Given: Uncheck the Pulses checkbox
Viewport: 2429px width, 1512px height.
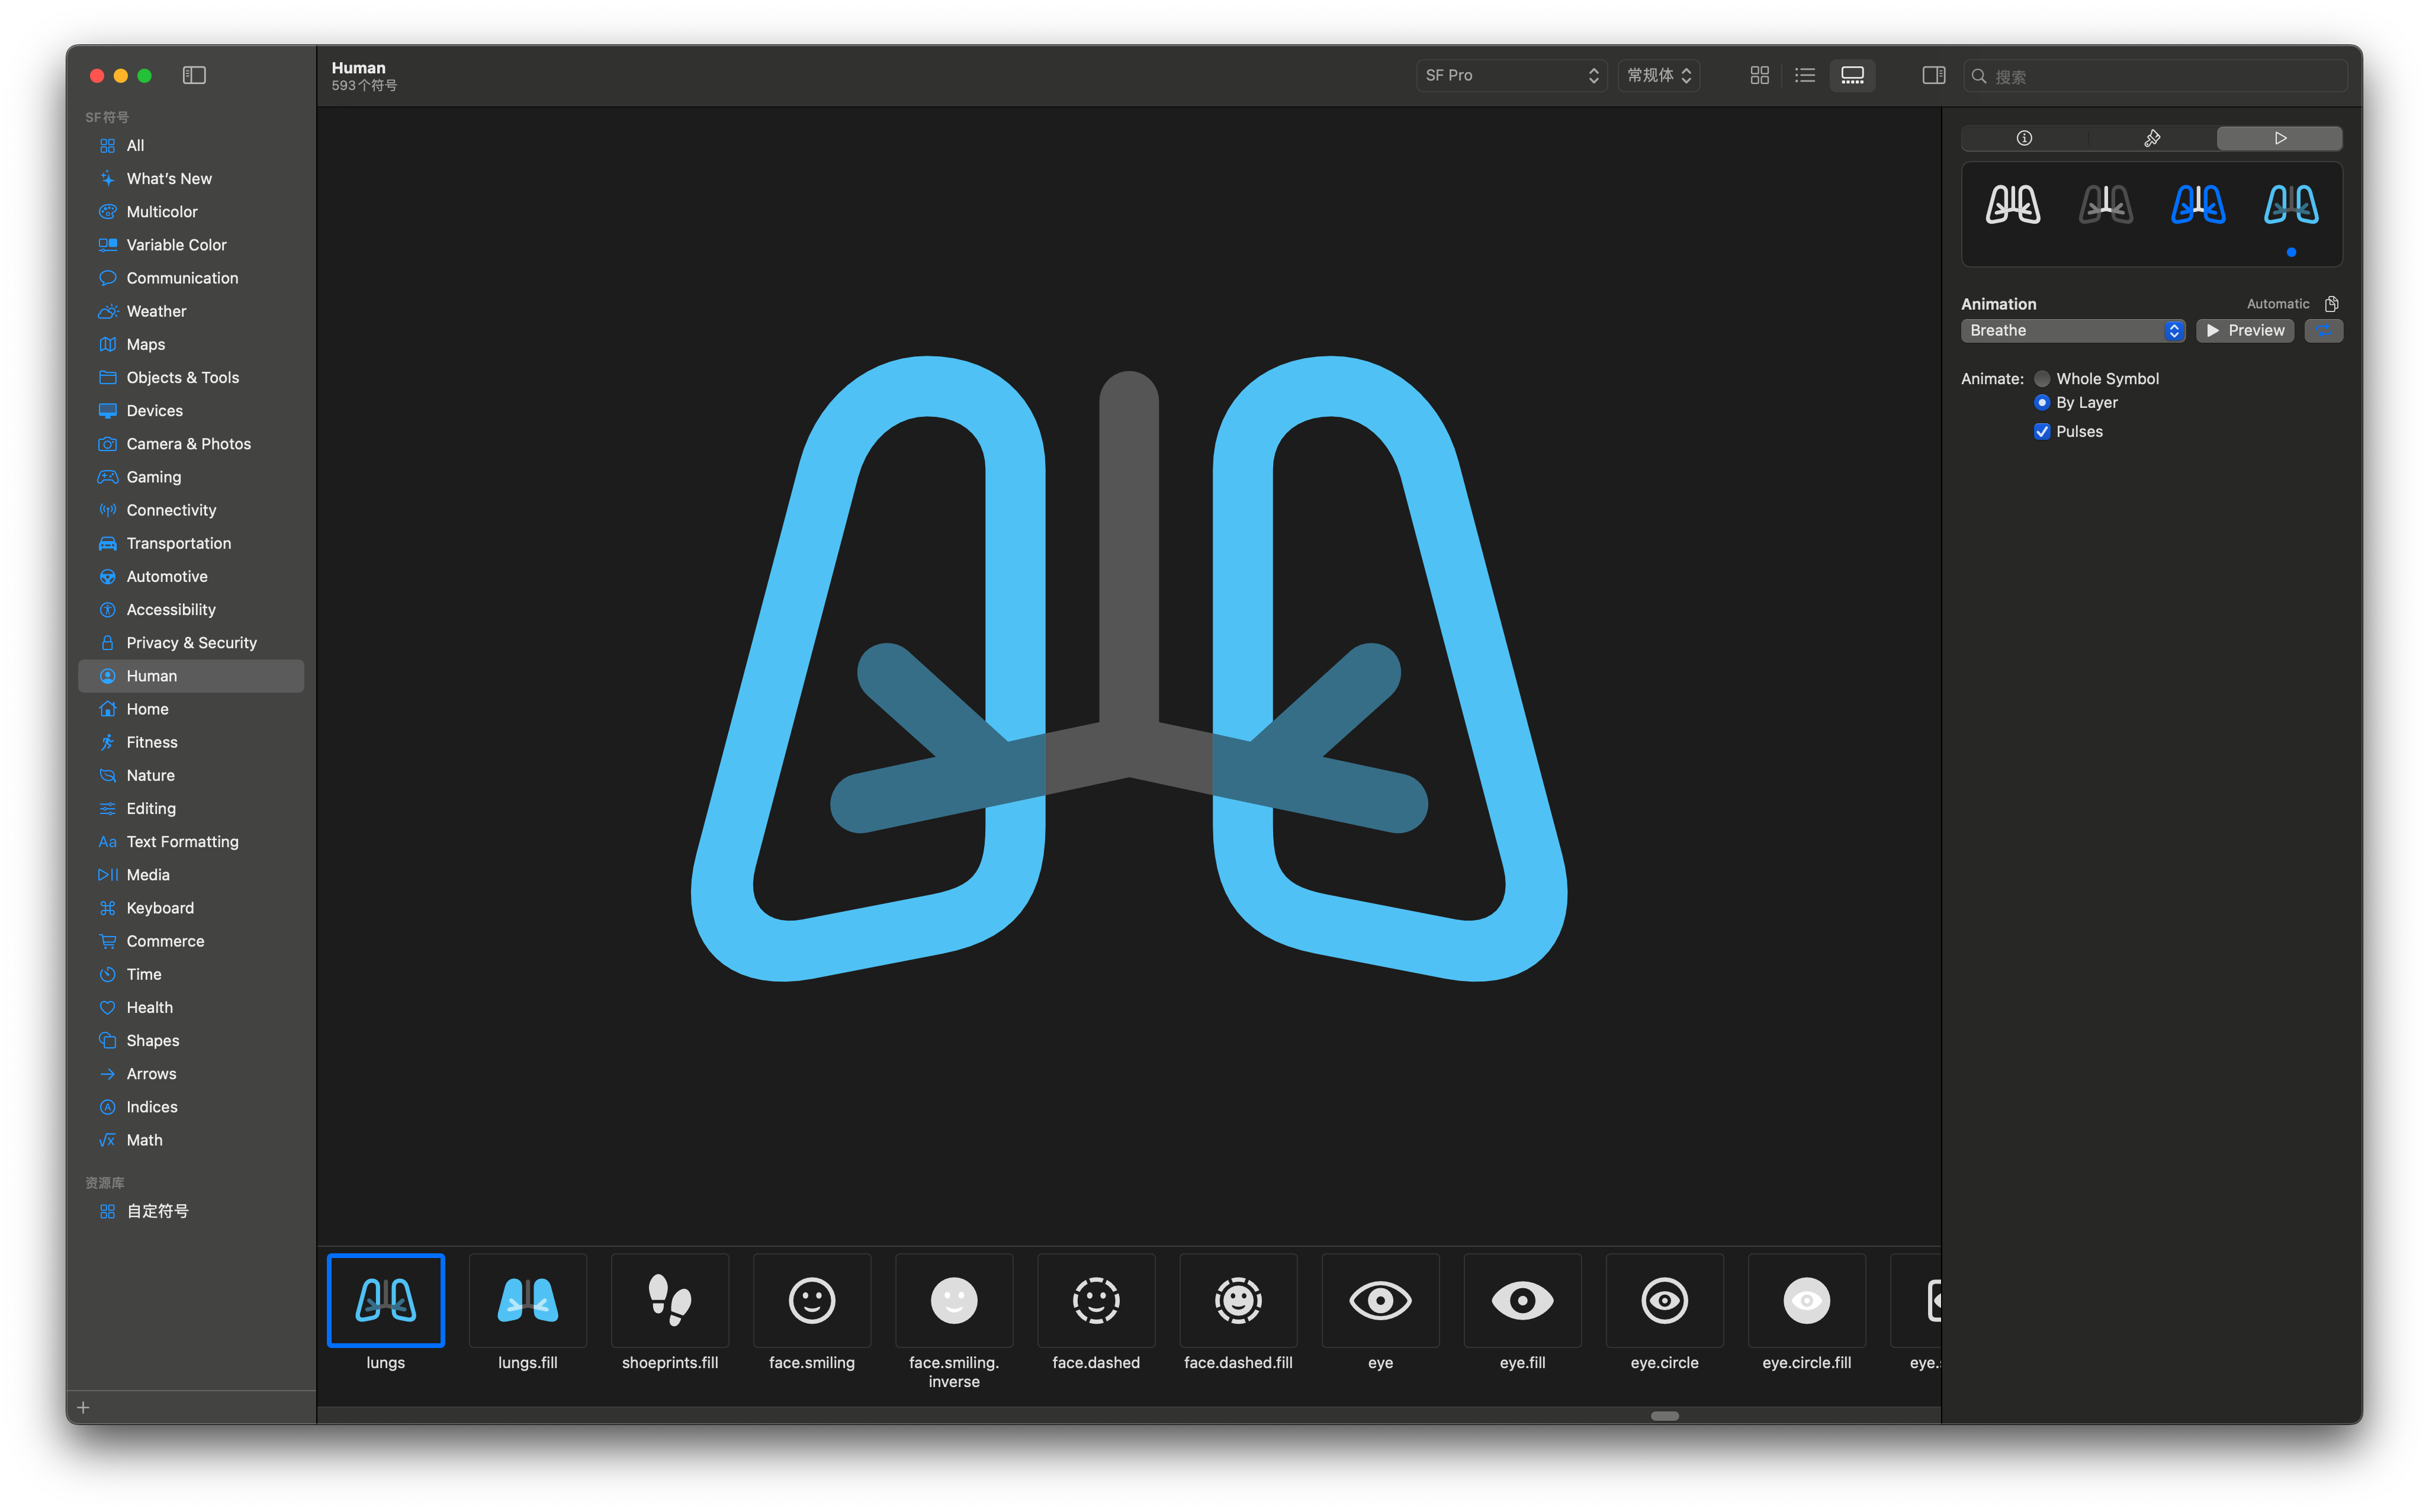Looking at the screenshot, I should 2042,432.
